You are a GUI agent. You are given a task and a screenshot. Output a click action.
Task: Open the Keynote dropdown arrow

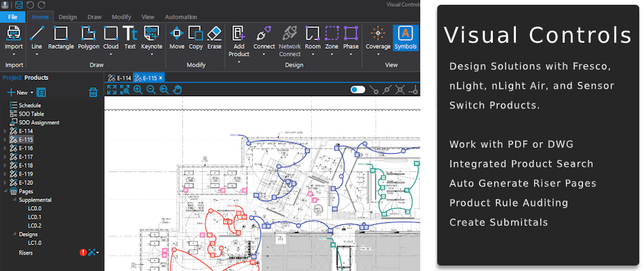pos(152,54)
